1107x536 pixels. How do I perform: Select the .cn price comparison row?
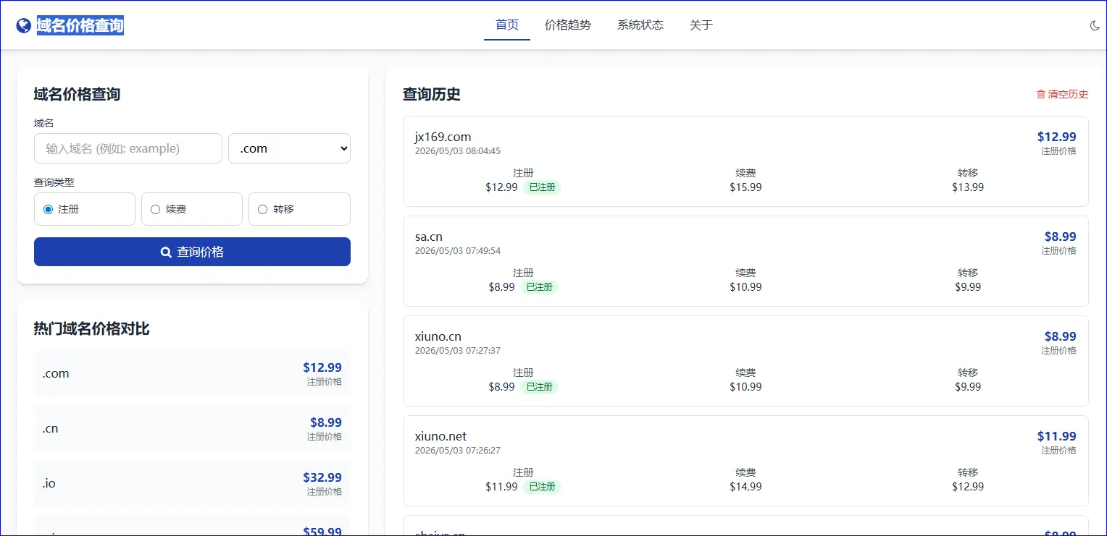[x=192, y=429]
